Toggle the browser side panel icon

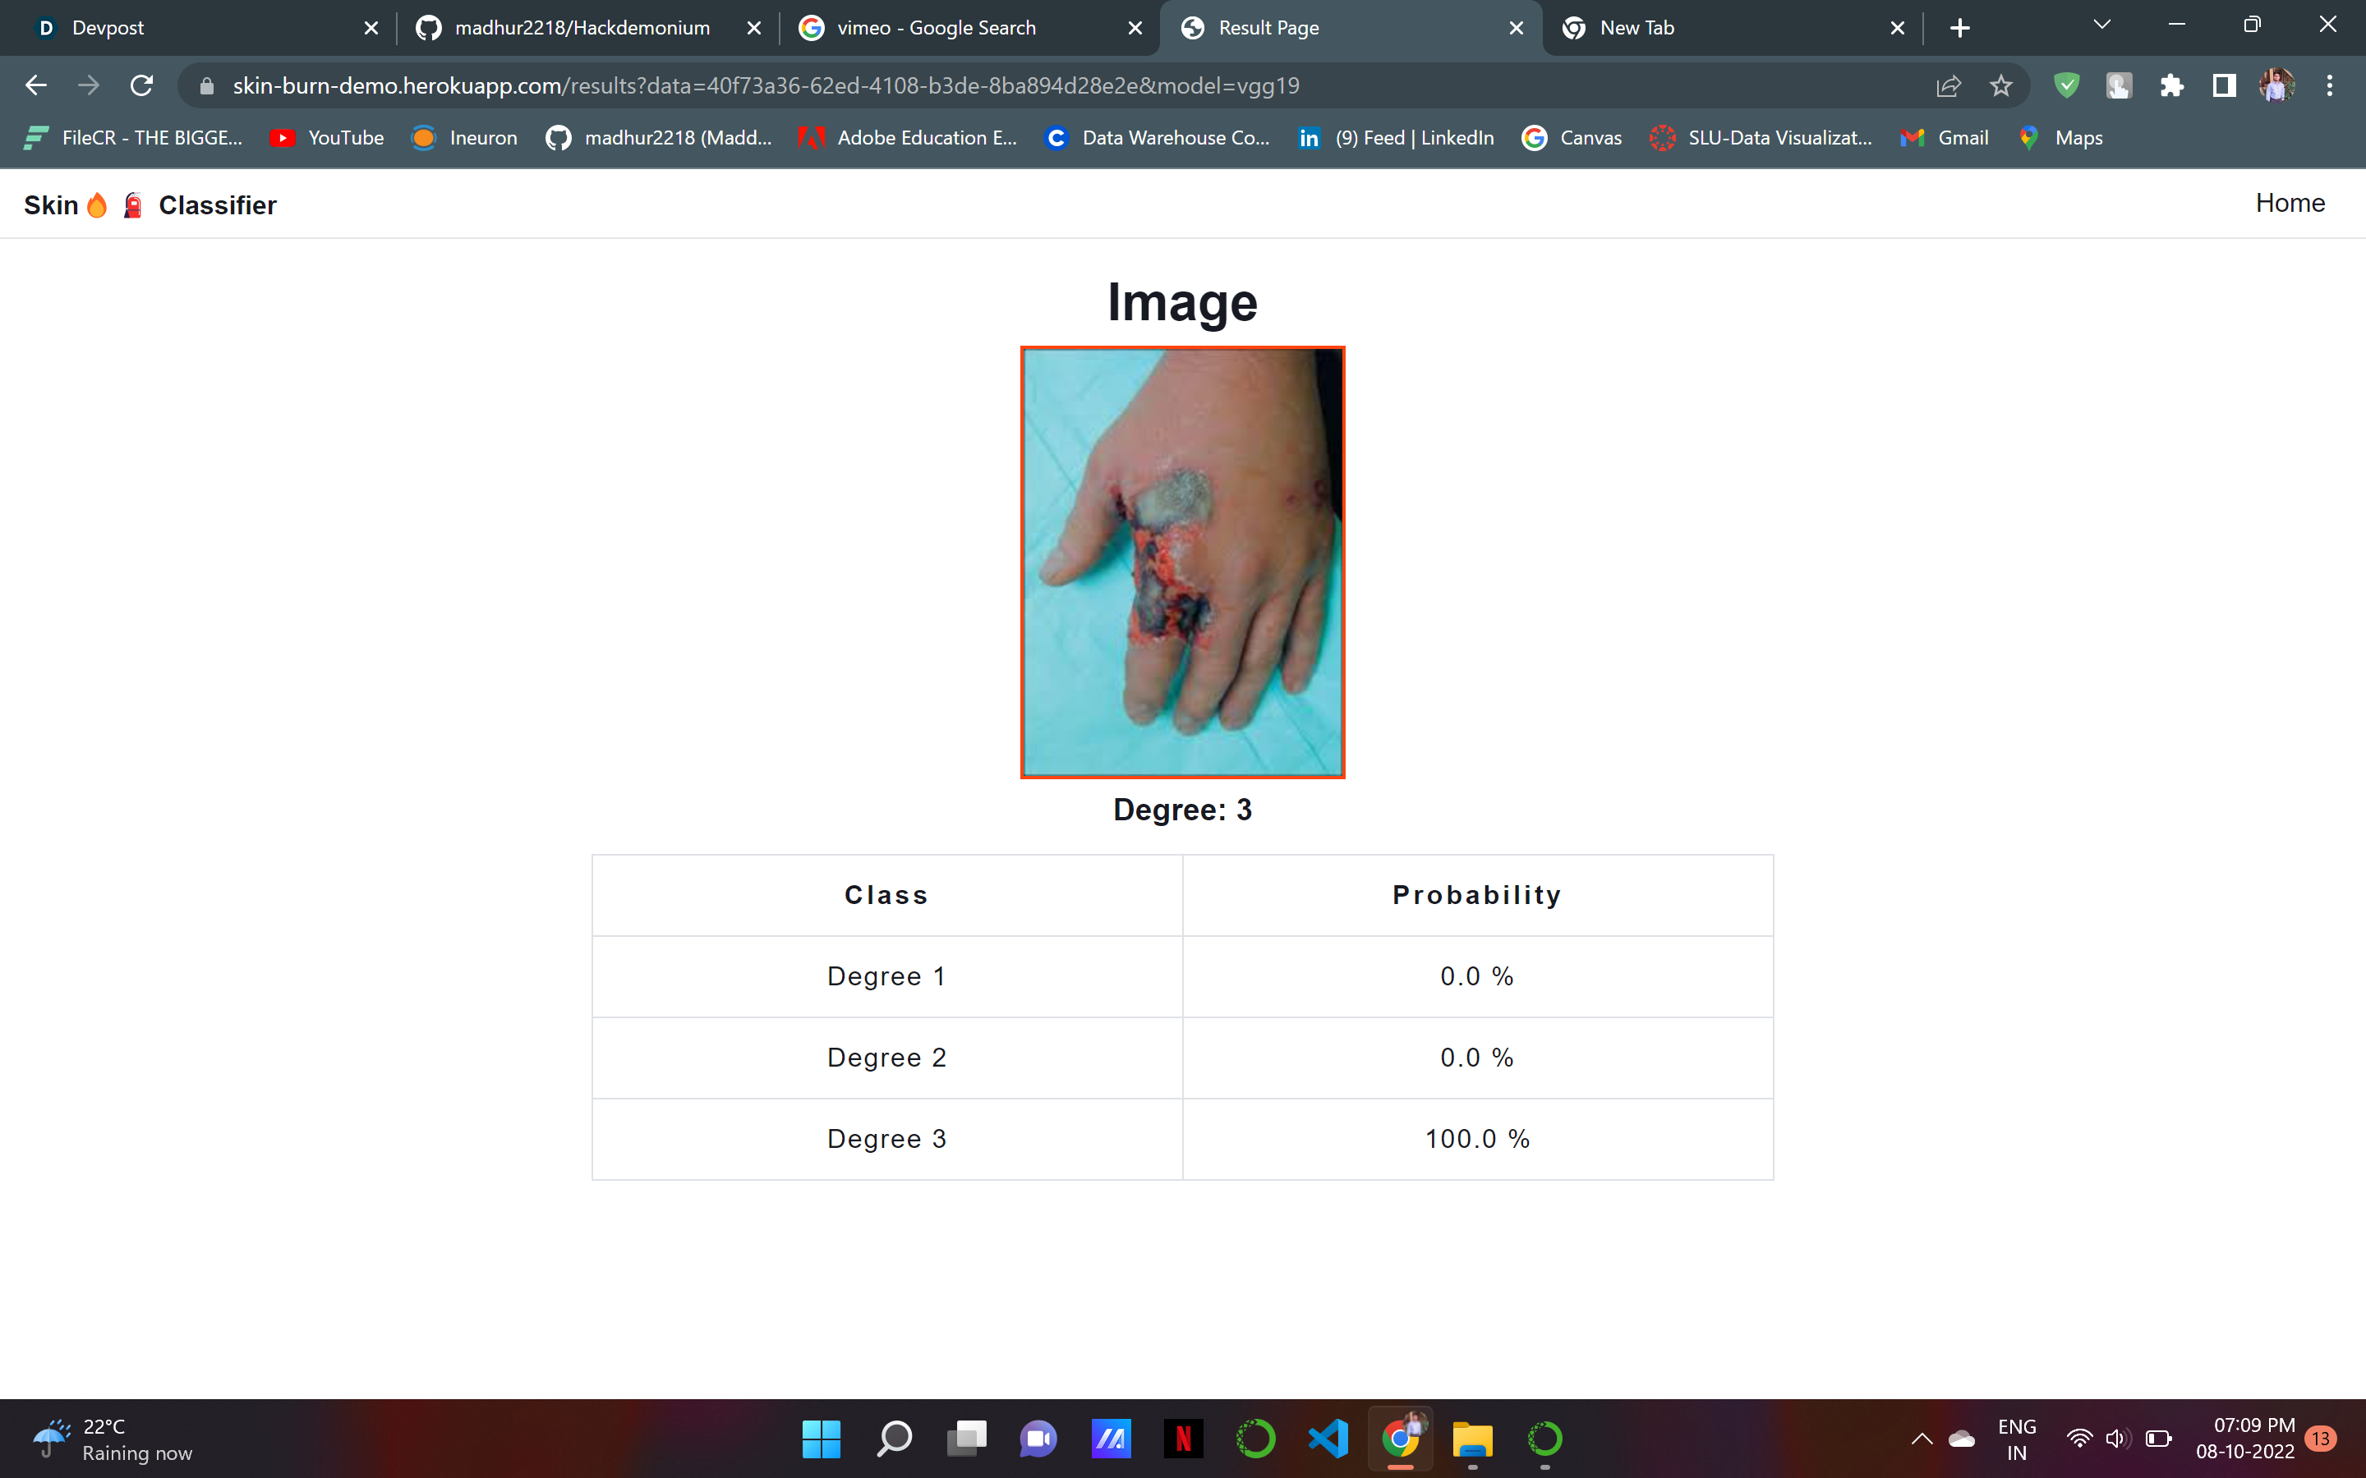click(2224, 86)
